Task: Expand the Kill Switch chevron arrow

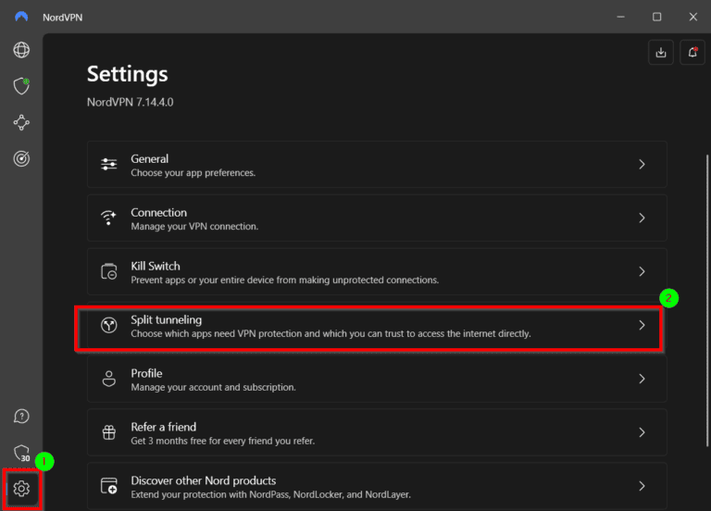Action: click(x=642, y=272)
